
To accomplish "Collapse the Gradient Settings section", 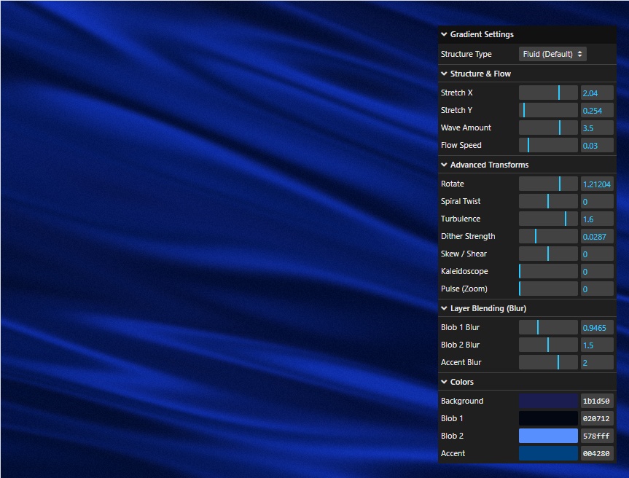I will 481,34.
